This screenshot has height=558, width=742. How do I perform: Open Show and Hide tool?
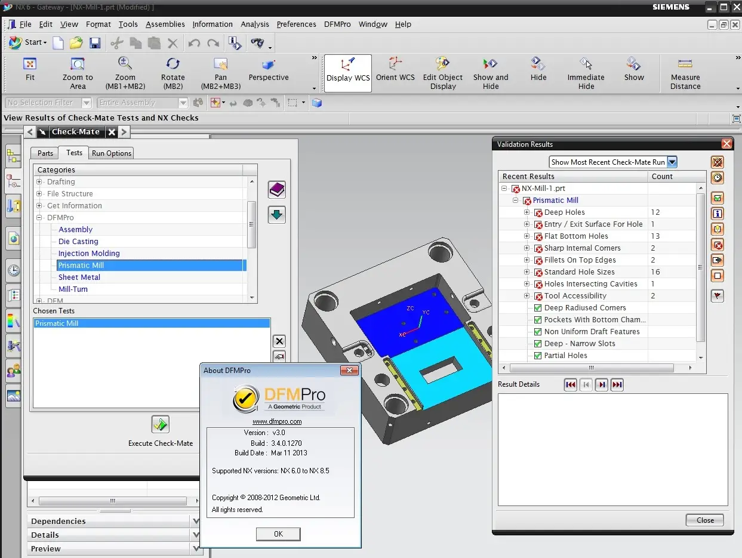(491, 73)
